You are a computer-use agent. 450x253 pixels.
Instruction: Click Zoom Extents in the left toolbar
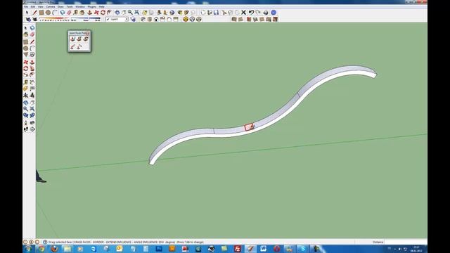tap(32, 109)
